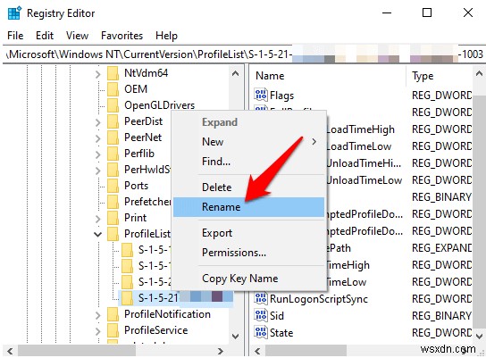Viewport: 486px width, 358px height.
Task: Click values pane horizontal scrollbar left arrow
Action: pos(257,351)
